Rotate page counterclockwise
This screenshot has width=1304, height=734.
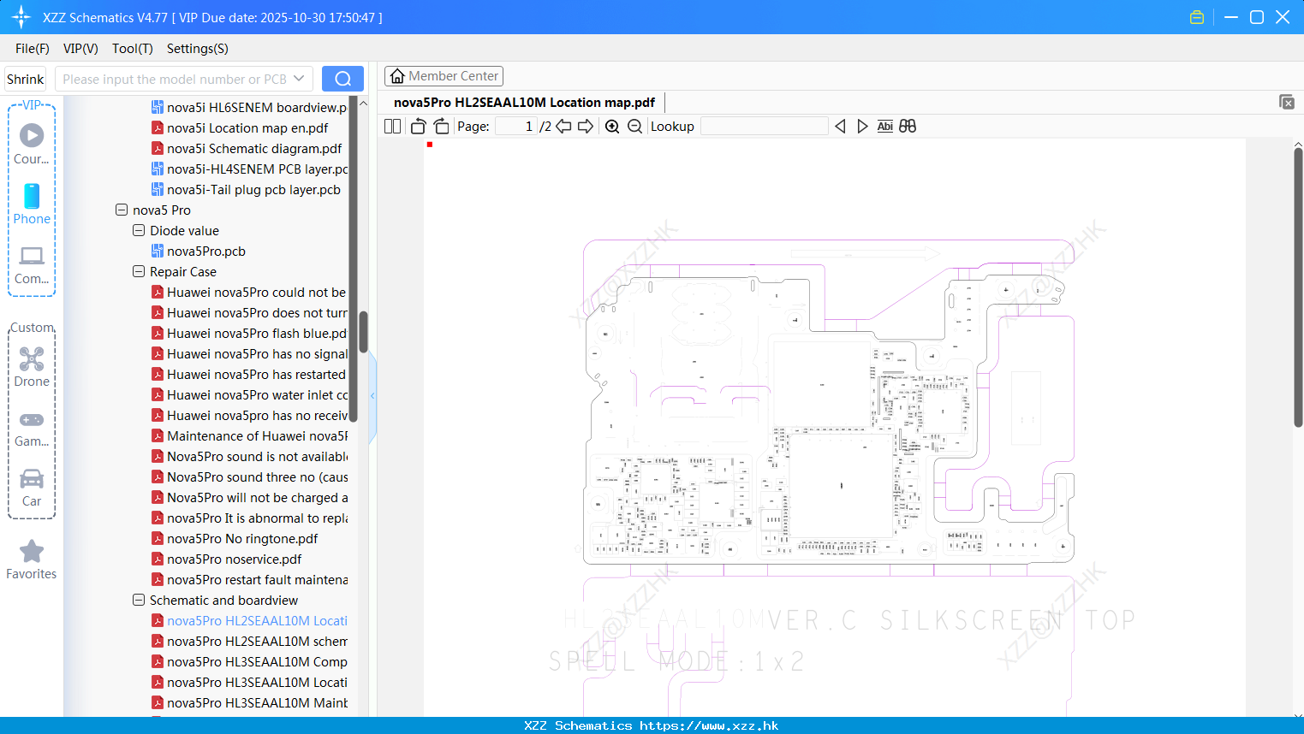pyautogui.click(x=418, y=127)
